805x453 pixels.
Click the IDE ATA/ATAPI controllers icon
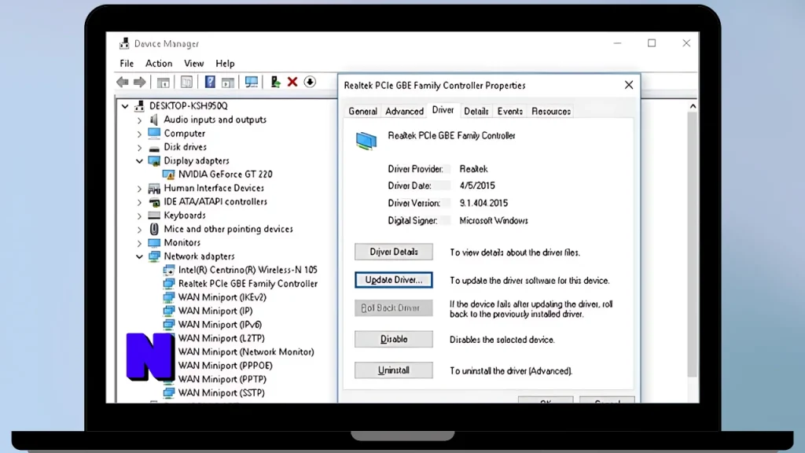154,202
